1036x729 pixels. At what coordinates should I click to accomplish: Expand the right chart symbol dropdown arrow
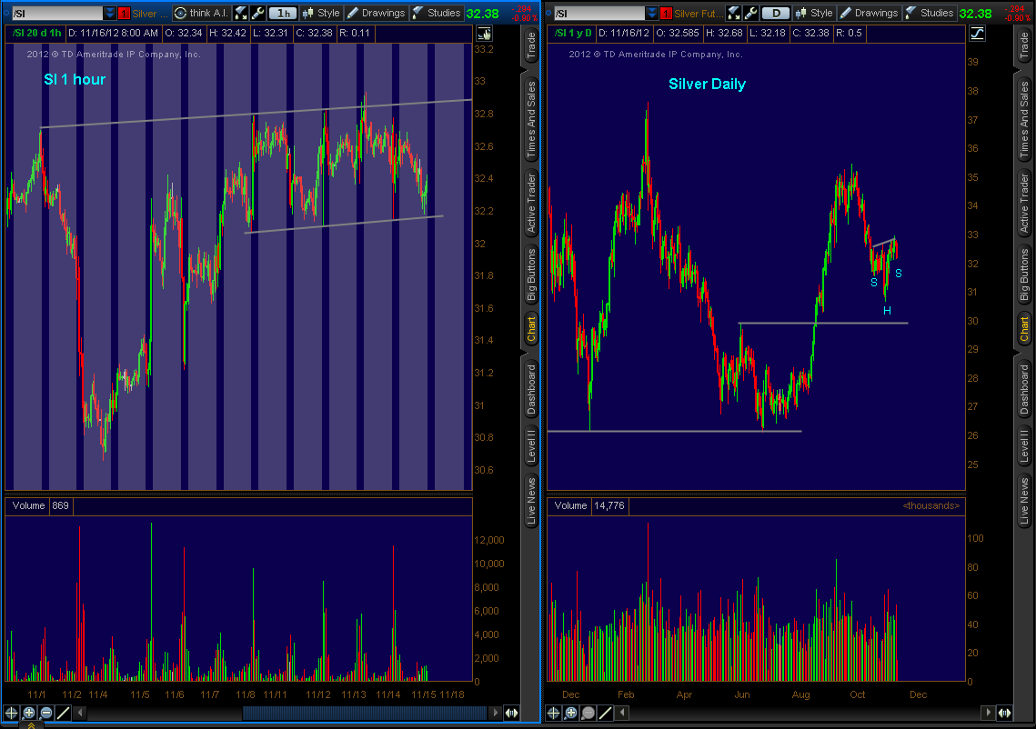pyautogui.click(x=651, y=13)
